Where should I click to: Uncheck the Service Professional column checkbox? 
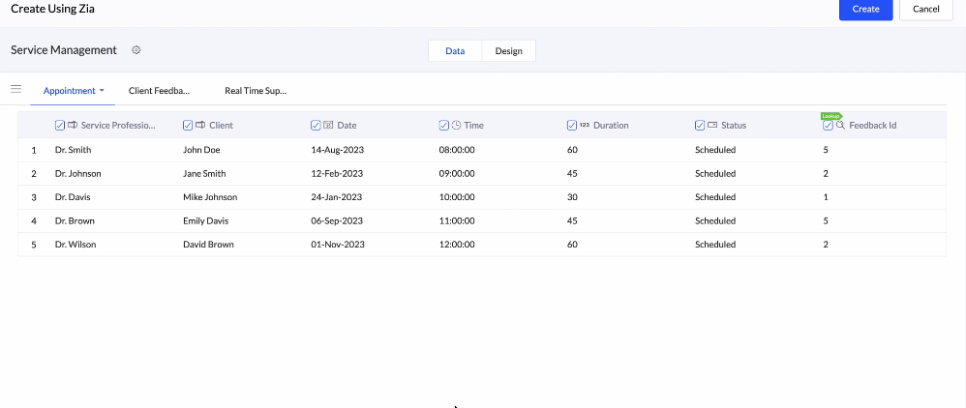pyautogui.click(x=60, y=125)
